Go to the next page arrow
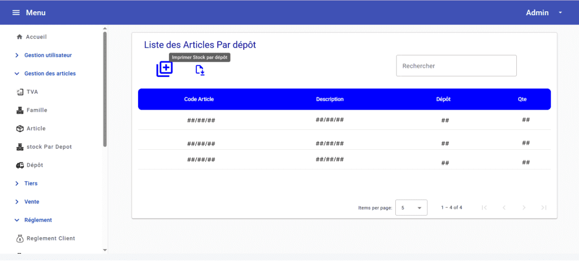The width and height of the screenshot is (579, 261). 524,207
